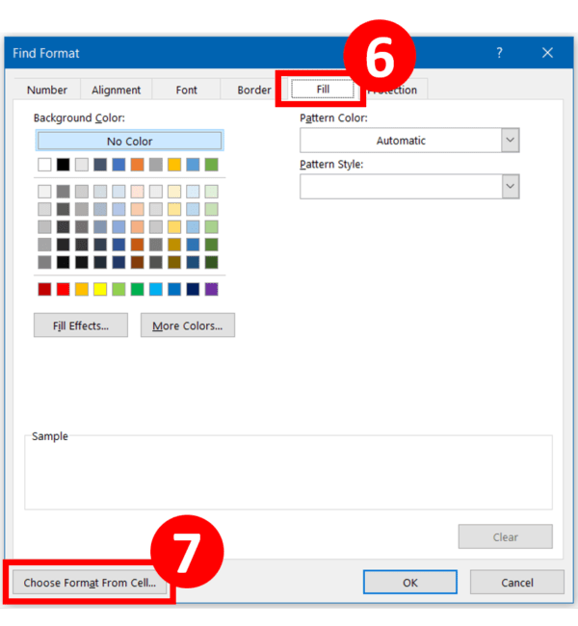Confirm with the OK button
This screenshot has height=626, width=578.
(x=410, y=582)
